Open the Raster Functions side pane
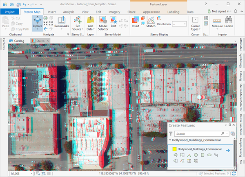245x177 pixels. (x=241, y=125)
